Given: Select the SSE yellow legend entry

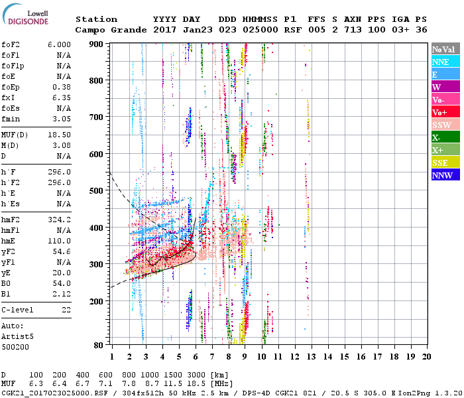Looking at the screenshot, I should [x=444, y=163].
